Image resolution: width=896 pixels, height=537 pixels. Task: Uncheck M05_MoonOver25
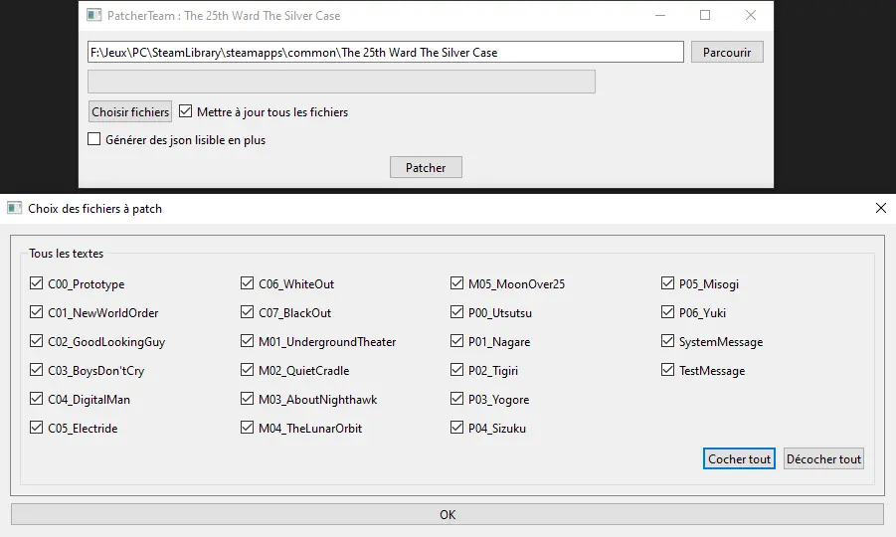[x=456, y=282]
